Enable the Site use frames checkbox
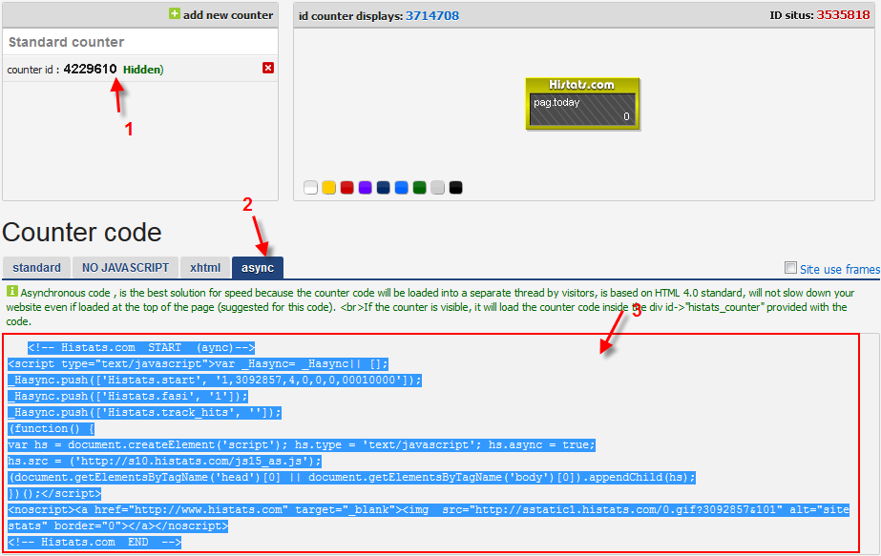Screen dimensions: 881x556 click(790, 268)
